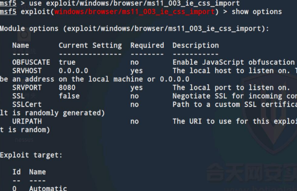Click the SSLCert option name

point(27,105)
